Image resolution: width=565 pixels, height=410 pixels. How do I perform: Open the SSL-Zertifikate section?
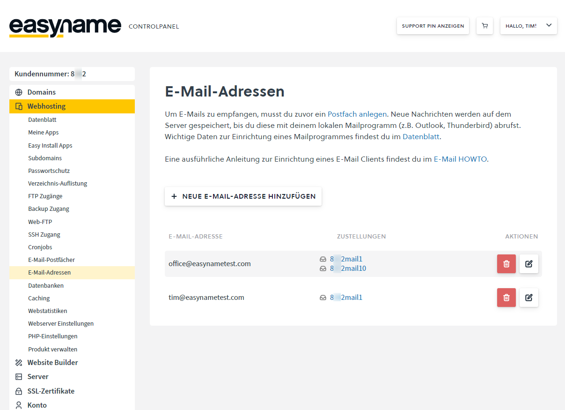[x=51, y=391]
